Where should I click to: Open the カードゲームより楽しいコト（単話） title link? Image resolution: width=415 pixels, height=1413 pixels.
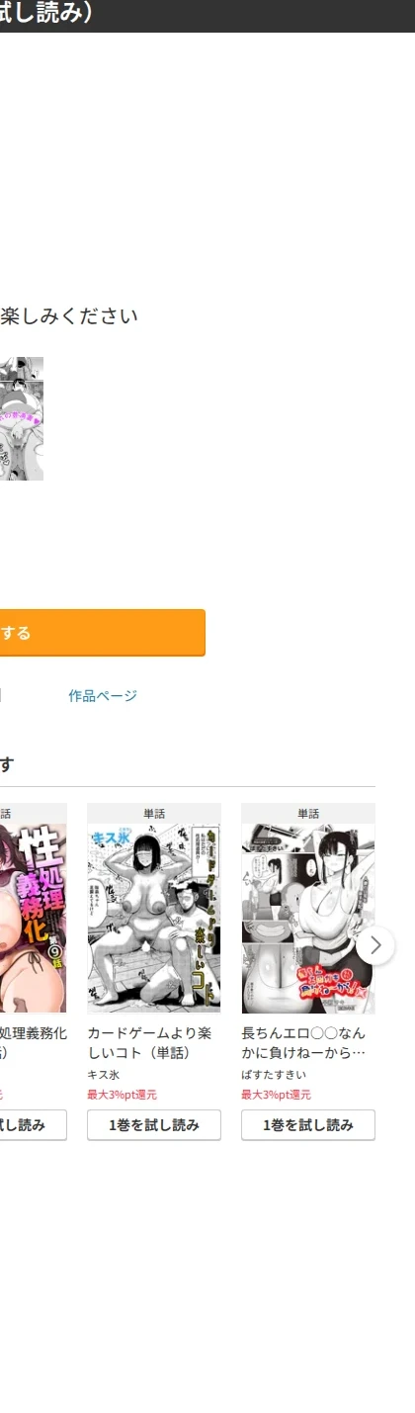(x=149, y=1043)
